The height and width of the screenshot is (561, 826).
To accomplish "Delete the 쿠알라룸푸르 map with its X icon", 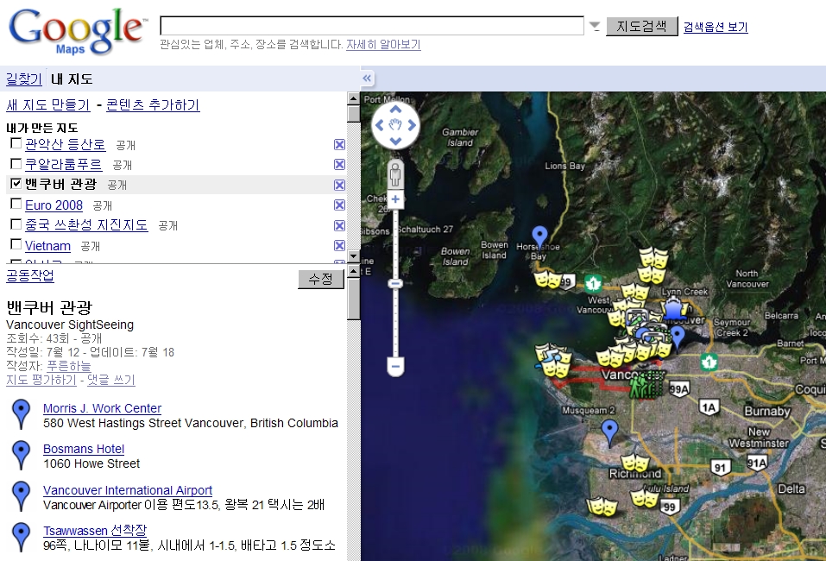I will point(340,164).
